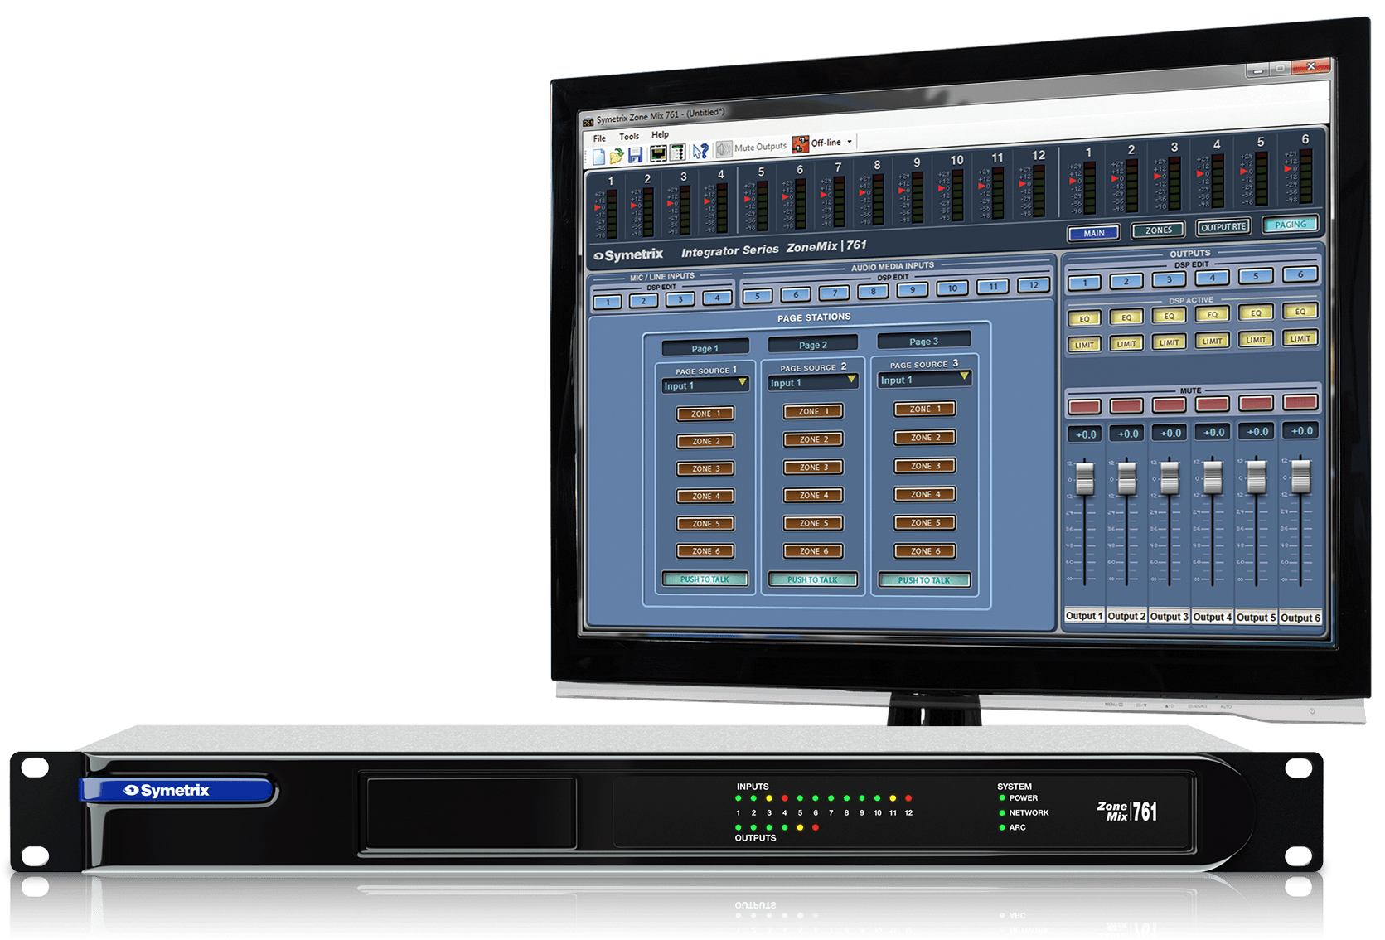Click the Page 1 name field
Viewport: 1385px width, 940px height.
tap(705, 347)
